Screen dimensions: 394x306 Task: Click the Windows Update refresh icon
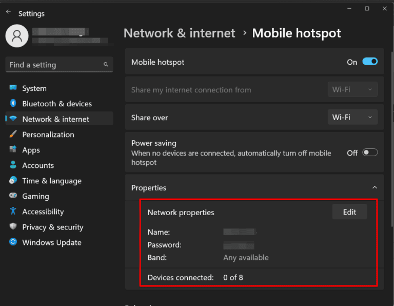[x=13, y=242]
